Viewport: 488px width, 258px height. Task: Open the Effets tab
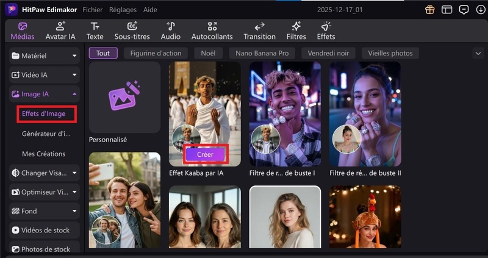pyautogui.click(x=326, y=31)
